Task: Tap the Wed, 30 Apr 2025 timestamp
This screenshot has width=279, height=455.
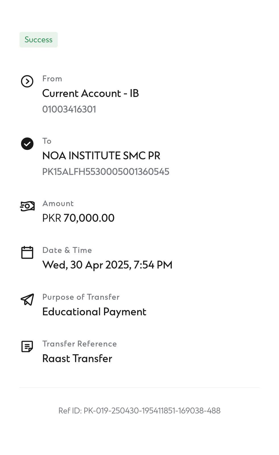Action: pos(107,265)
